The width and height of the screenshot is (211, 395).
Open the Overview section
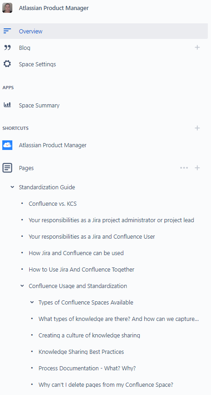[x=104, y=31]
